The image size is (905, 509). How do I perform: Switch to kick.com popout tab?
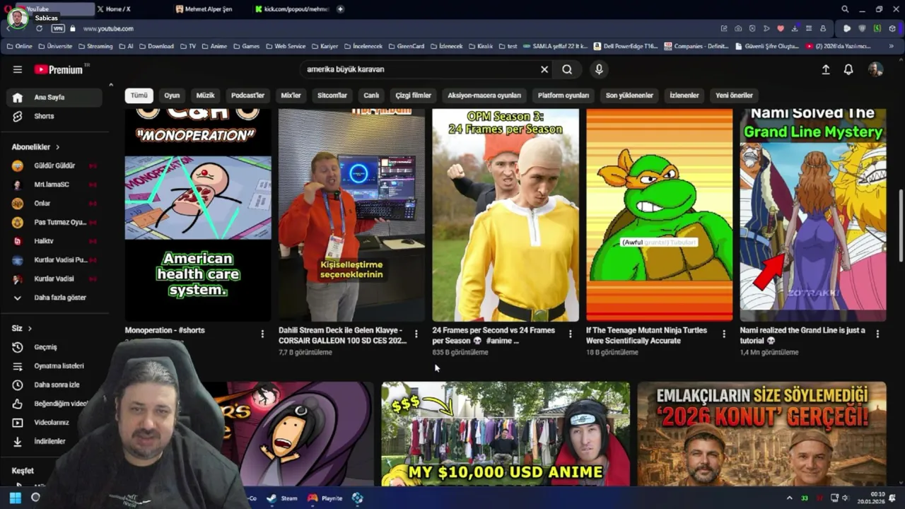292,9
